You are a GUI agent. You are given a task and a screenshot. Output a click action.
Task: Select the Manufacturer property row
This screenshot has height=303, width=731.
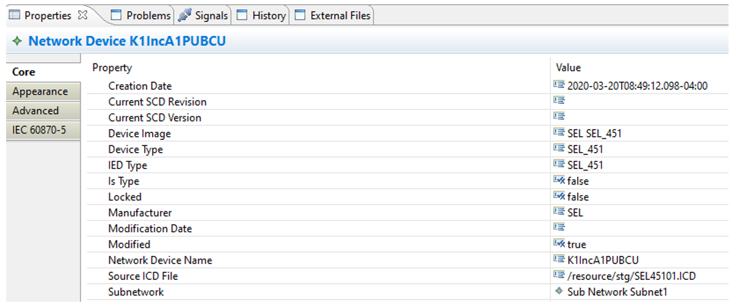tap(140, 213)
